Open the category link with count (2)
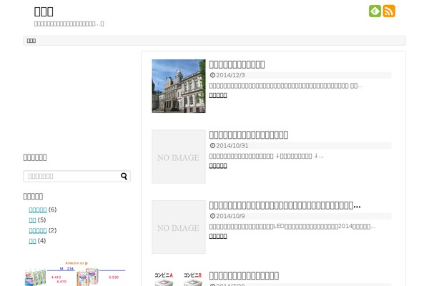This screenshot has width=429, height=286. 38,231
